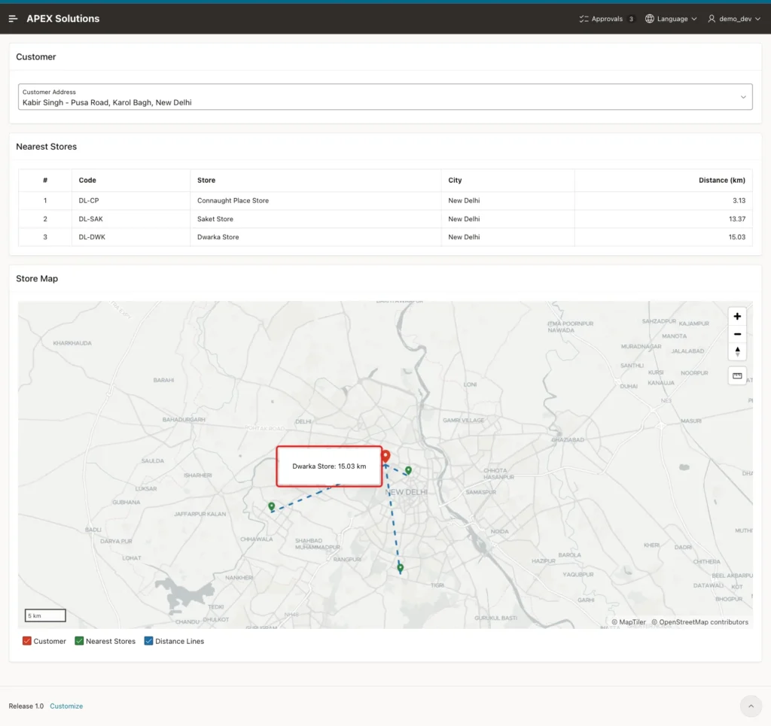Click the APEX Solutions title
This screenshot has height=726, width=771.
(63, 19)
